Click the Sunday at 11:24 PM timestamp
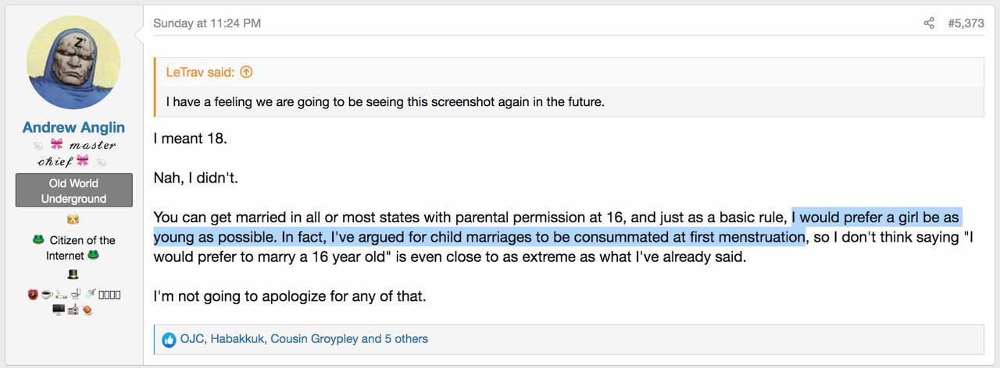 (207, 23)
